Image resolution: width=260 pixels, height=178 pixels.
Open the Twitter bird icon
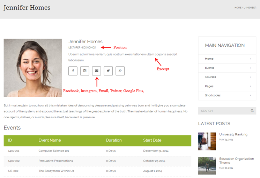coord(108,71)
